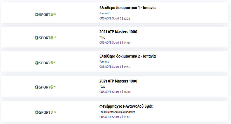Click the 12:20 broadcast time
231x124 pixels.
[x=127, y=19]
